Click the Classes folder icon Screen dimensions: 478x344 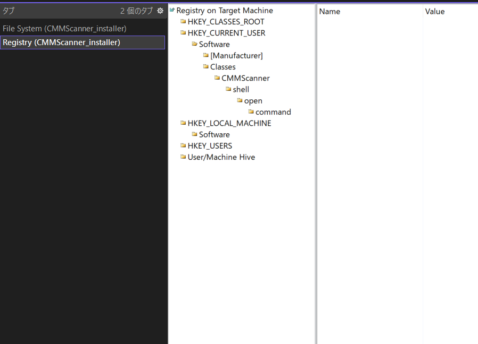tap(206, 66)
